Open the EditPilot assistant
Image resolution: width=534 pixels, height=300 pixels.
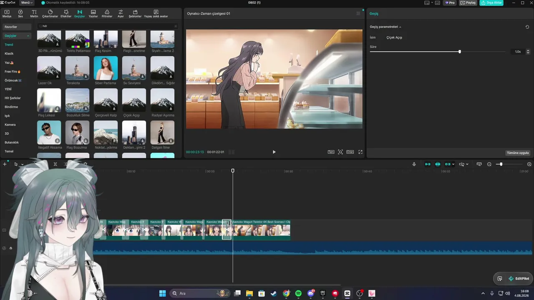519,279
